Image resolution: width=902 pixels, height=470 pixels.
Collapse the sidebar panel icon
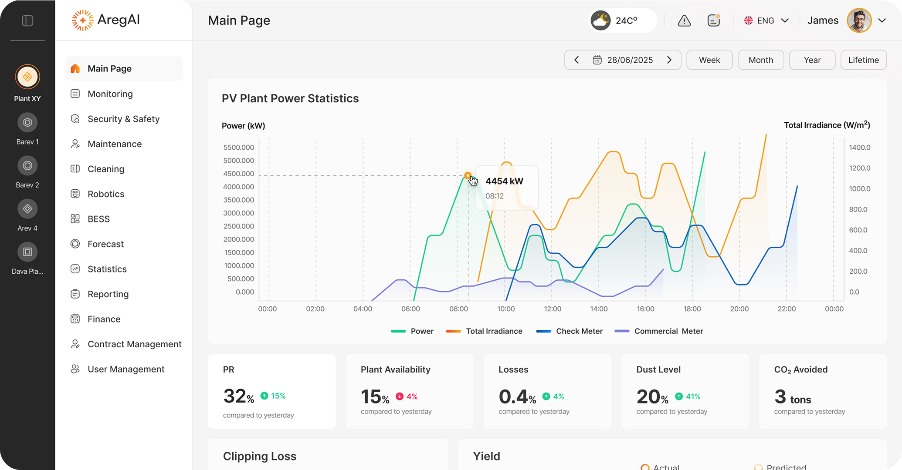tap(27, 20)
